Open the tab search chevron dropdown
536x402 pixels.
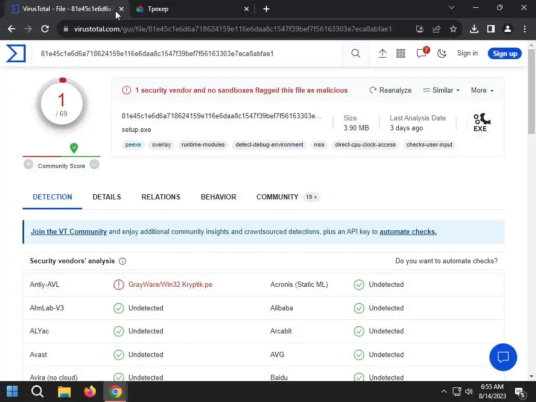point(452,7)
